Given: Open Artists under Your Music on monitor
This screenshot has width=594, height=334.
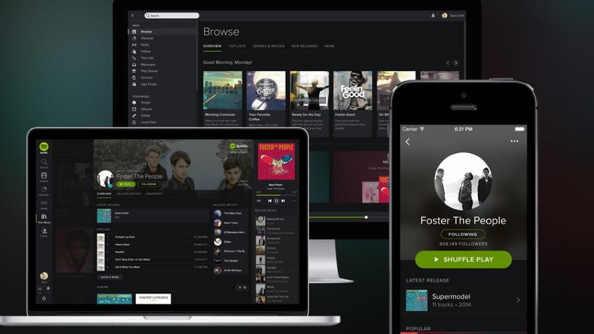Looking at the screenshot, I should [x=145, y=116].
